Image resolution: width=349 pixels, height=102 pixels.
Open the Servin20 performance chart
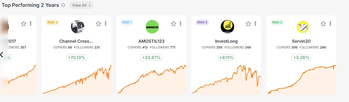pyautogui.click(x=301, y=79)
